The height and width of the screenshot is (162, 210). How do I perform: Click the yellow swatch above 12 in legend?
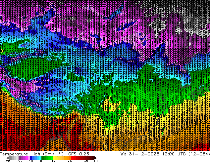point(54,158)
